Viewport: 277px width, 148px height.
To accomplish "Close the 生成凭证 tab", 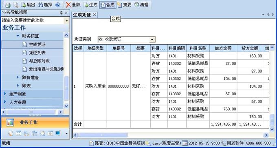I will point(95,15).
